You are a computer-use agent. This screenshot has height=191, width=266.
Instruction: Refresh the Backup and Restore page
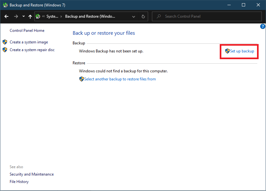pyautogui.click(x=143, y=16)
